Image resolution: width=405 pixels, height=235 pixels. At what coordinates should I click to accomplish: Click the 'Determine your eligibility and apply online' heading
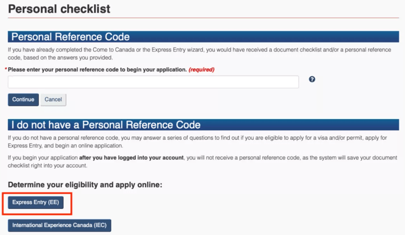point(85,185)
